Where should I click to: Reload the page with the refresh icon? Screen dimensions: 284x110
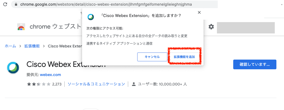point(5,4)
